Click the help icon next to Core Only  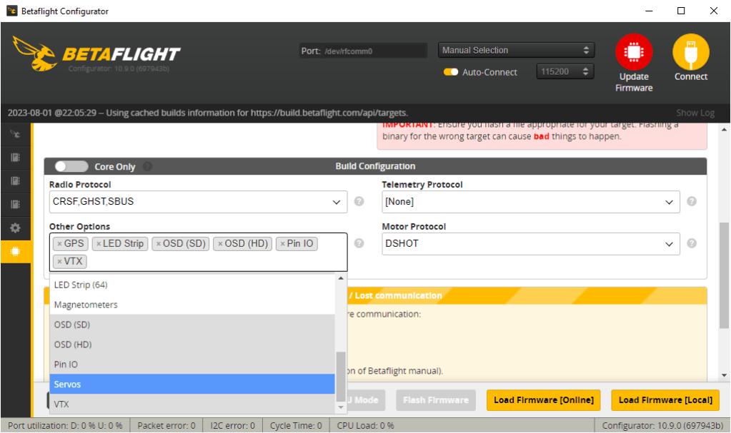[147, 167]
